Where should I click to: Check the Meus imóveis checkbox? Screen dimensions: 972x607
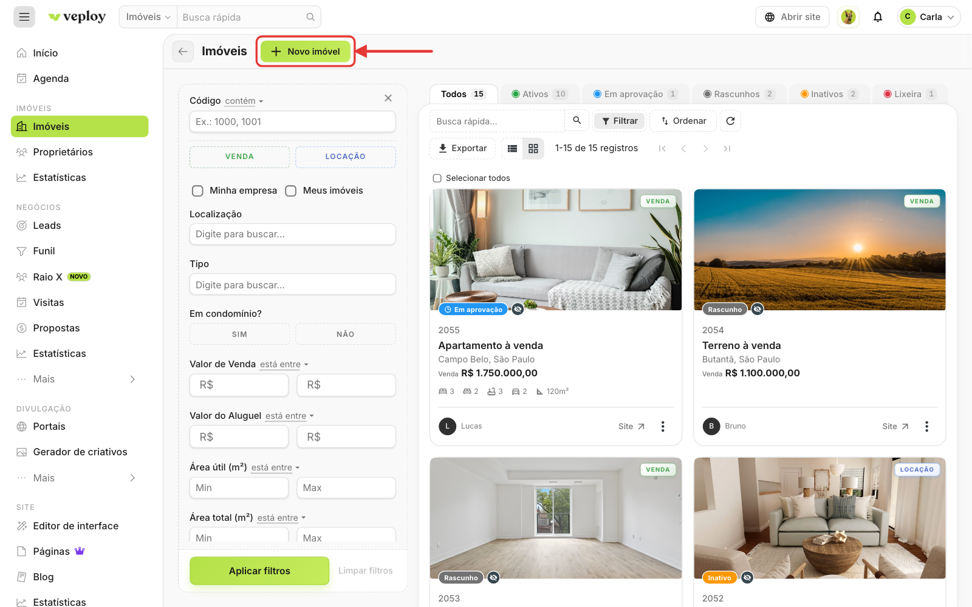point(291,191)
